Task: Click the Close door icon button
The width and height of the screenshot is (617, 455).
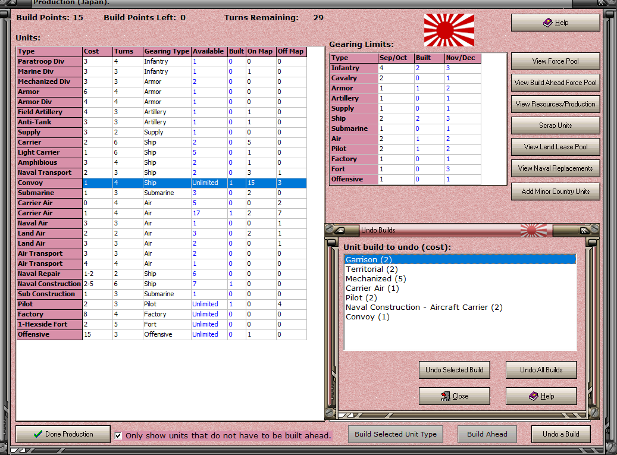Action: tap(454, 396)
